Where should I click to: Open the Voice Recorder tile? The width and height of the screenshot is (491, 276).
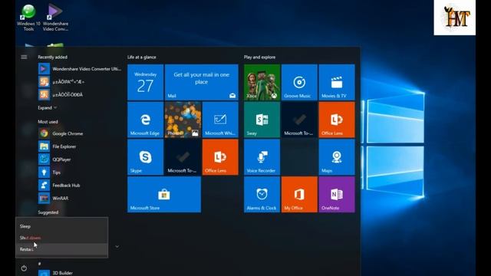pyautogui.click(x=262, y=157)
